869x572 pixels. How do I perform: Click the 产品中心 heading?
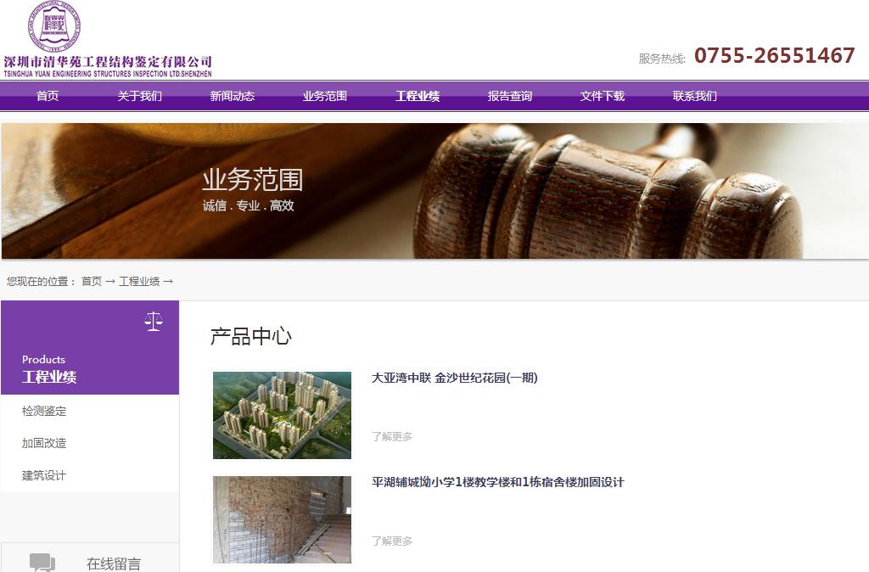pyautogui.click(x=250, y=336)
